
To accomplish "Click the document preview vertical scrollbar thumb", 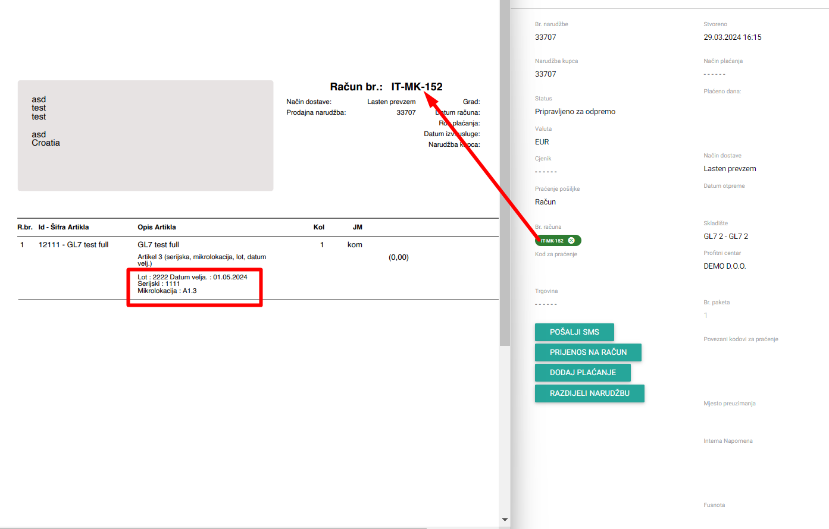I will [x=505, y=172].
